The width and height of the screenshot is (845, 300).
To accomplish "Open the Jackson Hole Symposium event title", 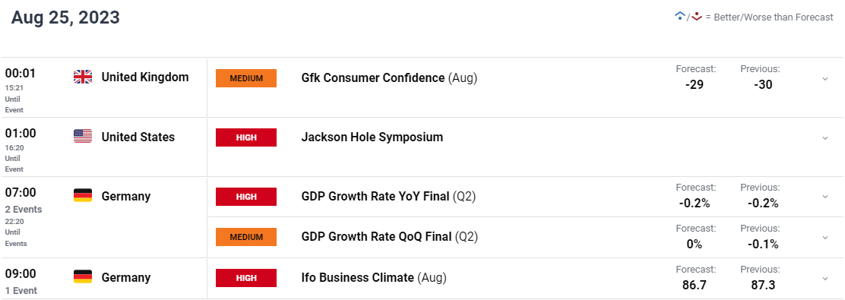I will pos(372,137).
